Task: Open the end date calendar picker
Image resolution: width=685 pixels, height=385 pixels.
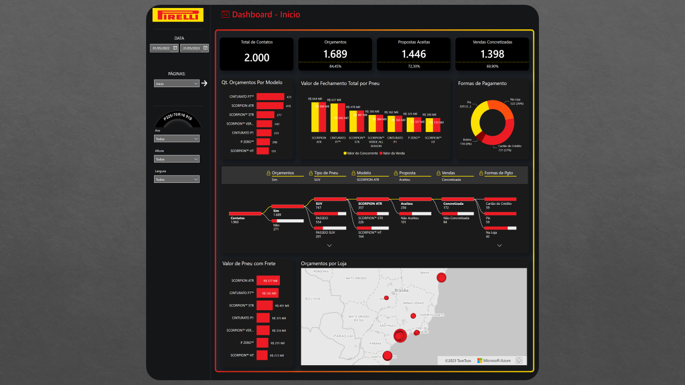Action: tap(205, 48)
